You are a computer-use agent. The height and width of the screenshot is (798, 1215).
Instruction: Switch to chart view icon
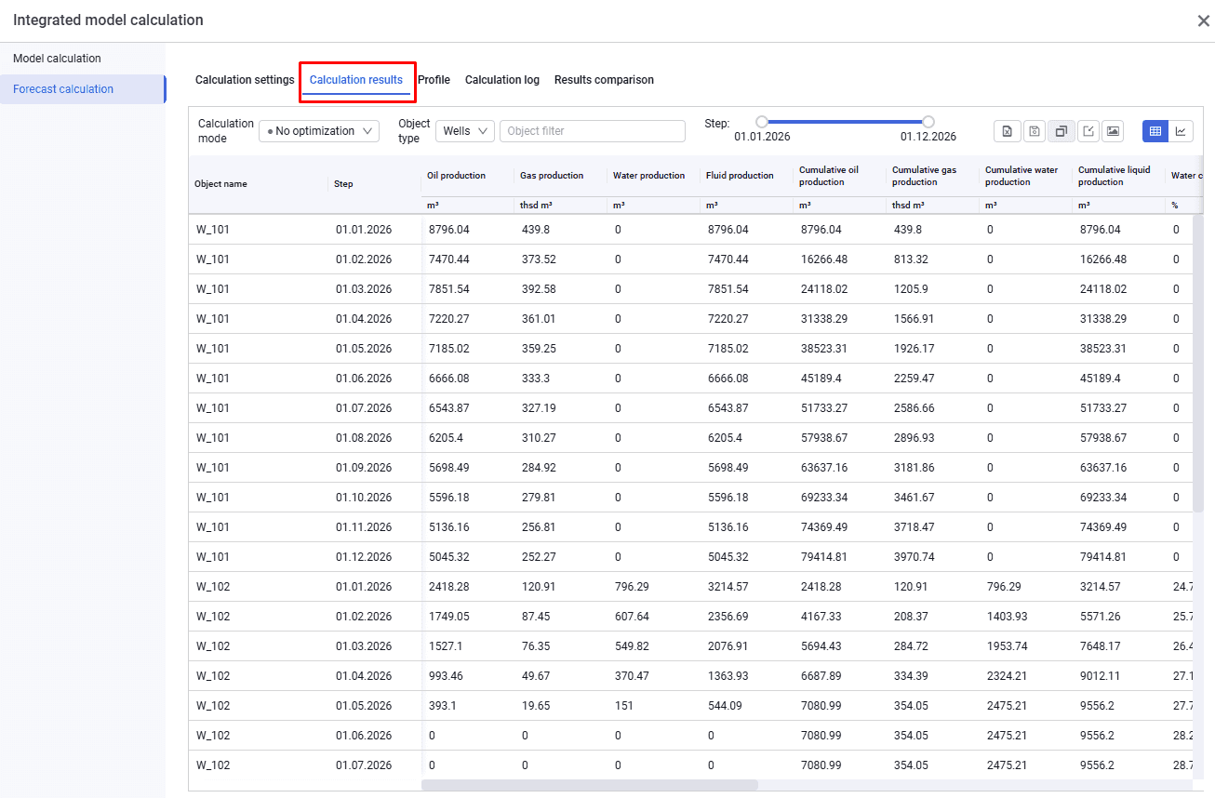(x=1181, y=131)
